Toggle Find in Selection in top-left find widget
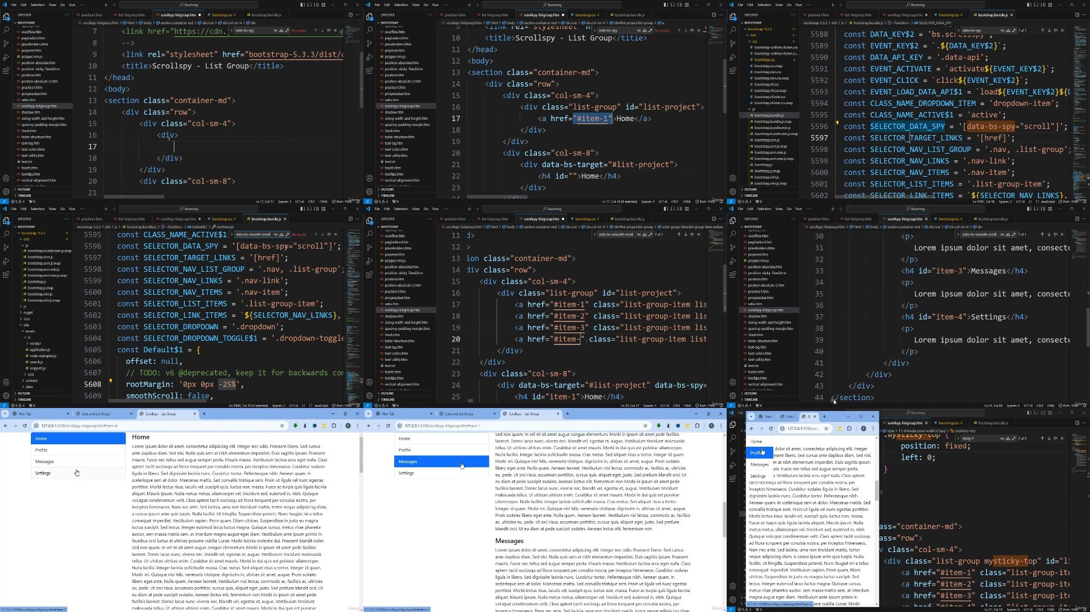This screenshot has height=612, width=1090. tap(329, 30)
